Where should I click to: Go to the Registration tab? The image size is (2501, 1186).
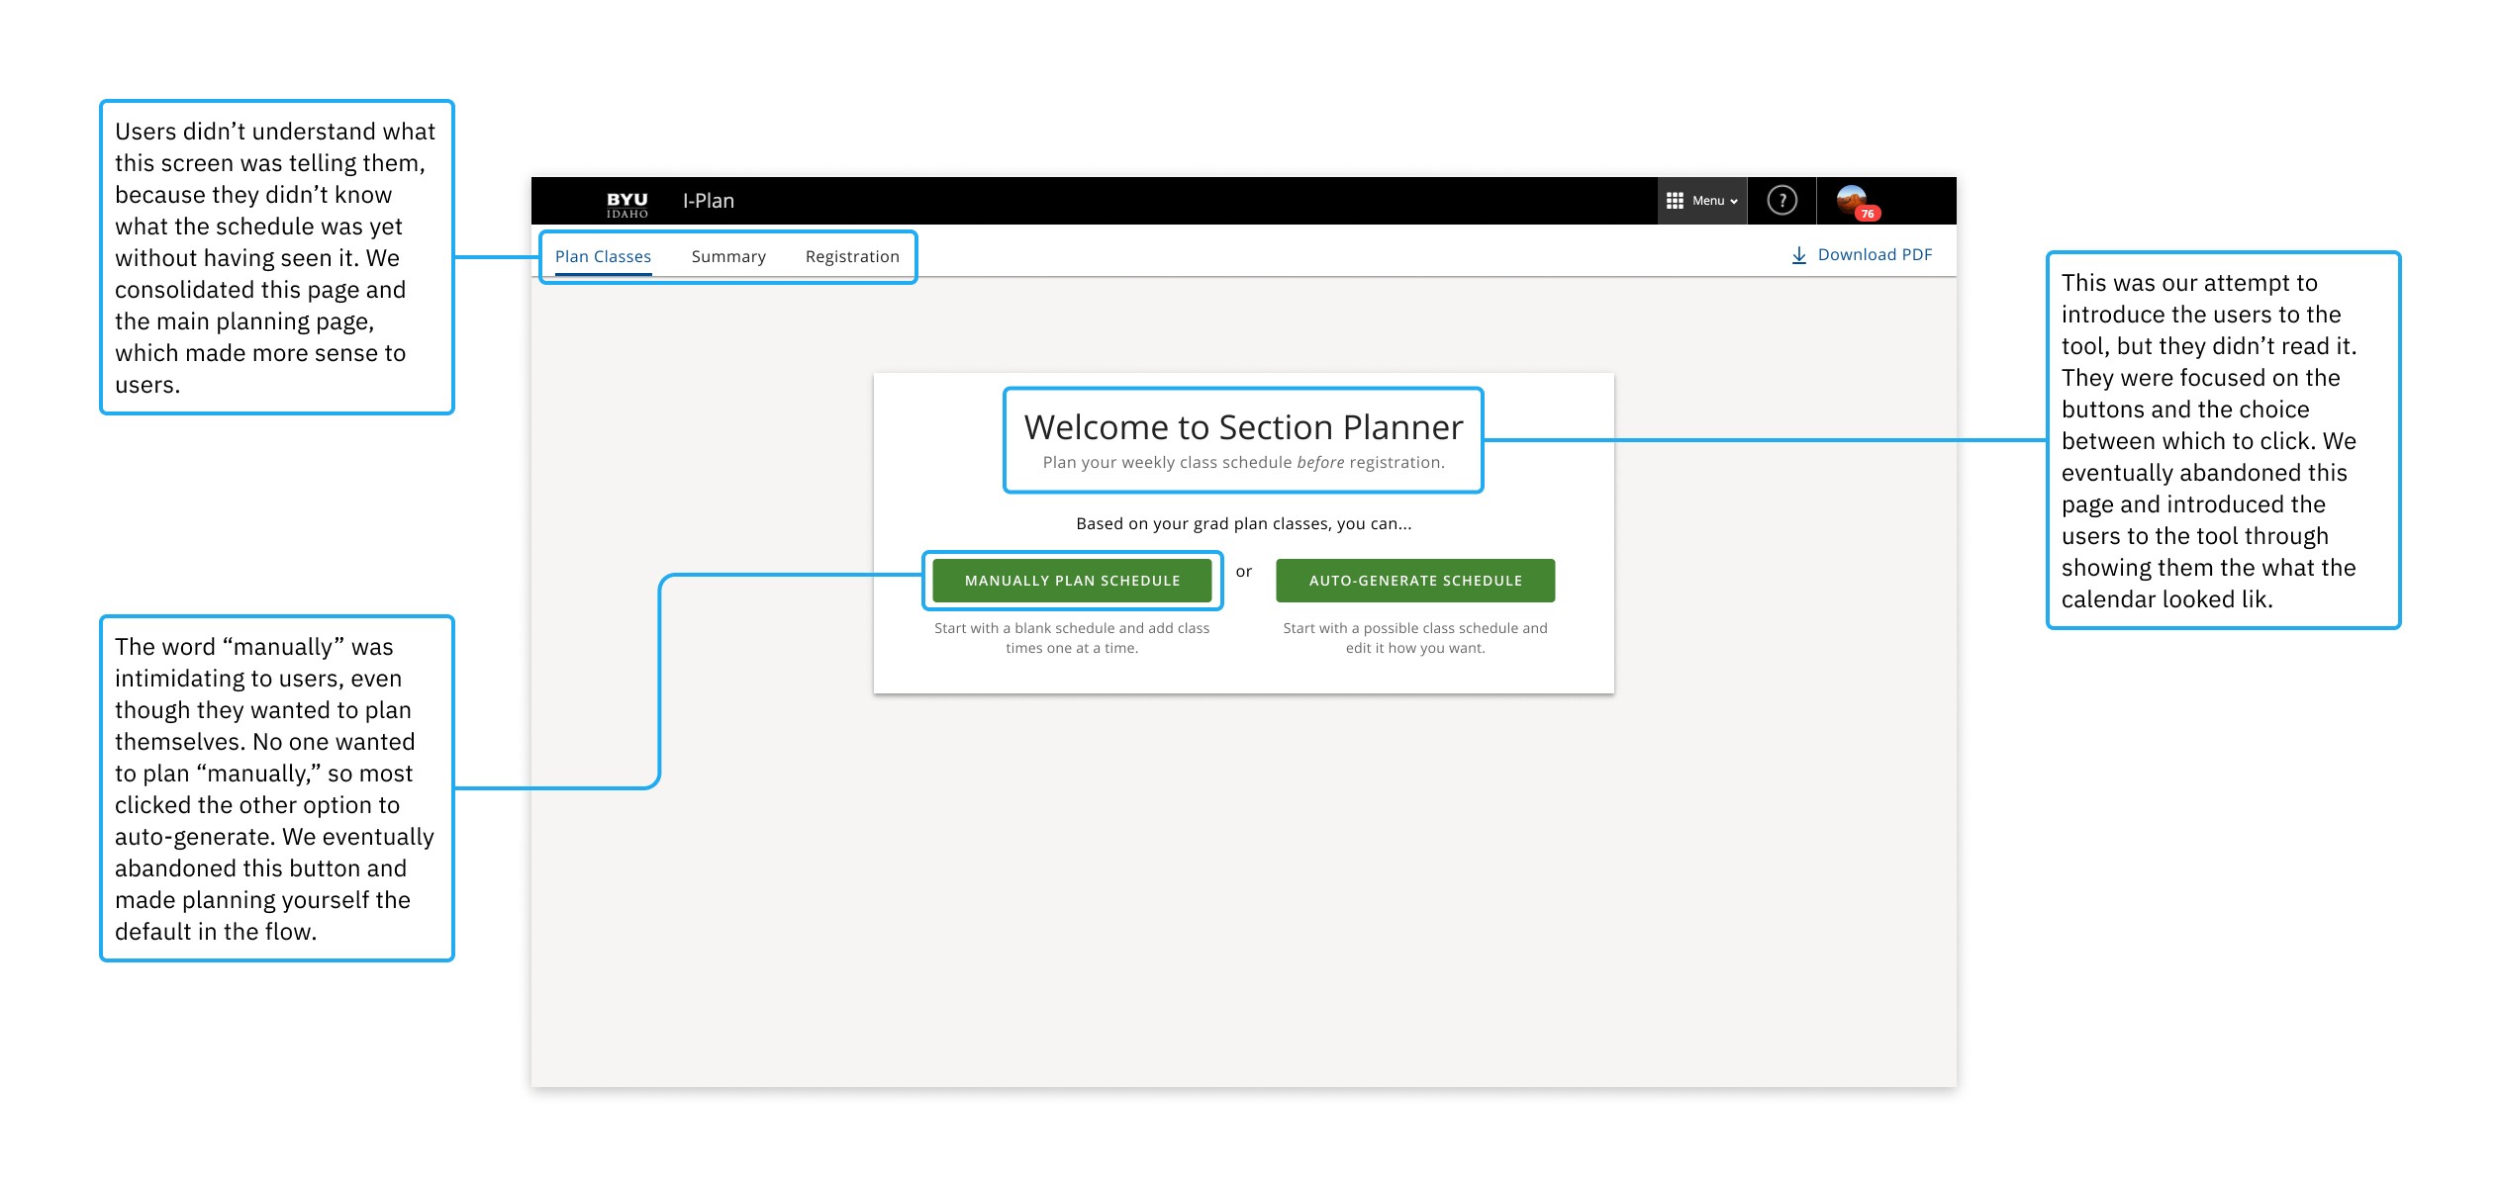tap(852, 256)
